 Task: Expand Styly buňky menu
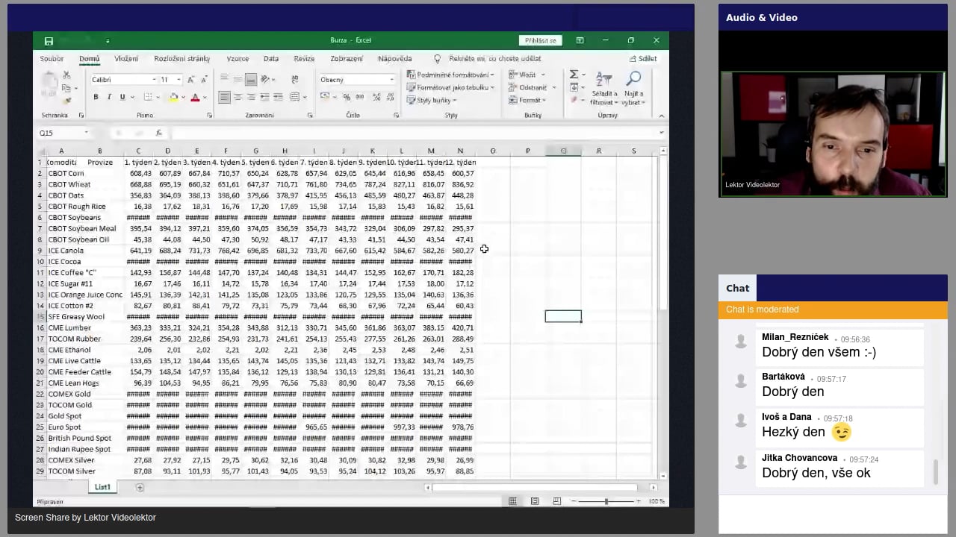433,100
